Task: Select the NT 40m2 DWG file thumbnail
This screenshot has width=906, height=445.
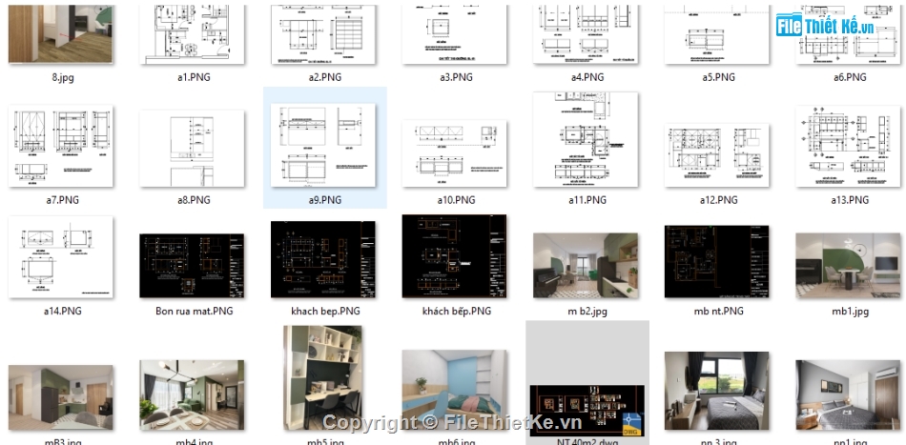Action: click(586, 411)
